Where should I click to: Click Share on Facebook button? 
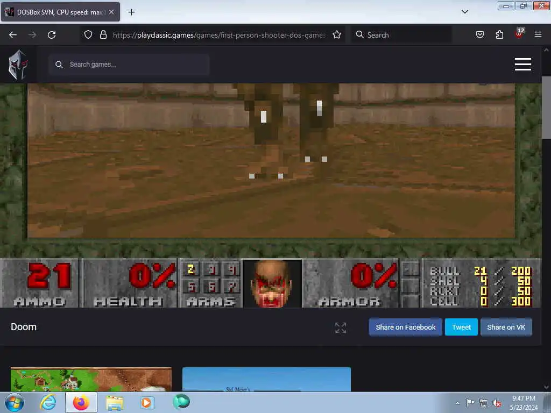point(406,327)
